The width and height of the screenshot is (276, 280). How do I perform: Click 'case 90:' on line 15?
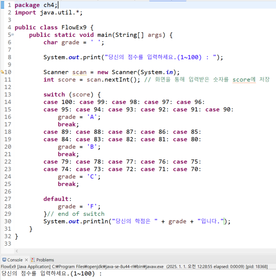[219, 109]
